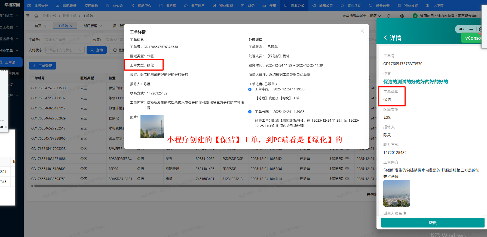Switch to 部门管理 tab
This screenshot has height=237, width=487.
click(90, 26)
